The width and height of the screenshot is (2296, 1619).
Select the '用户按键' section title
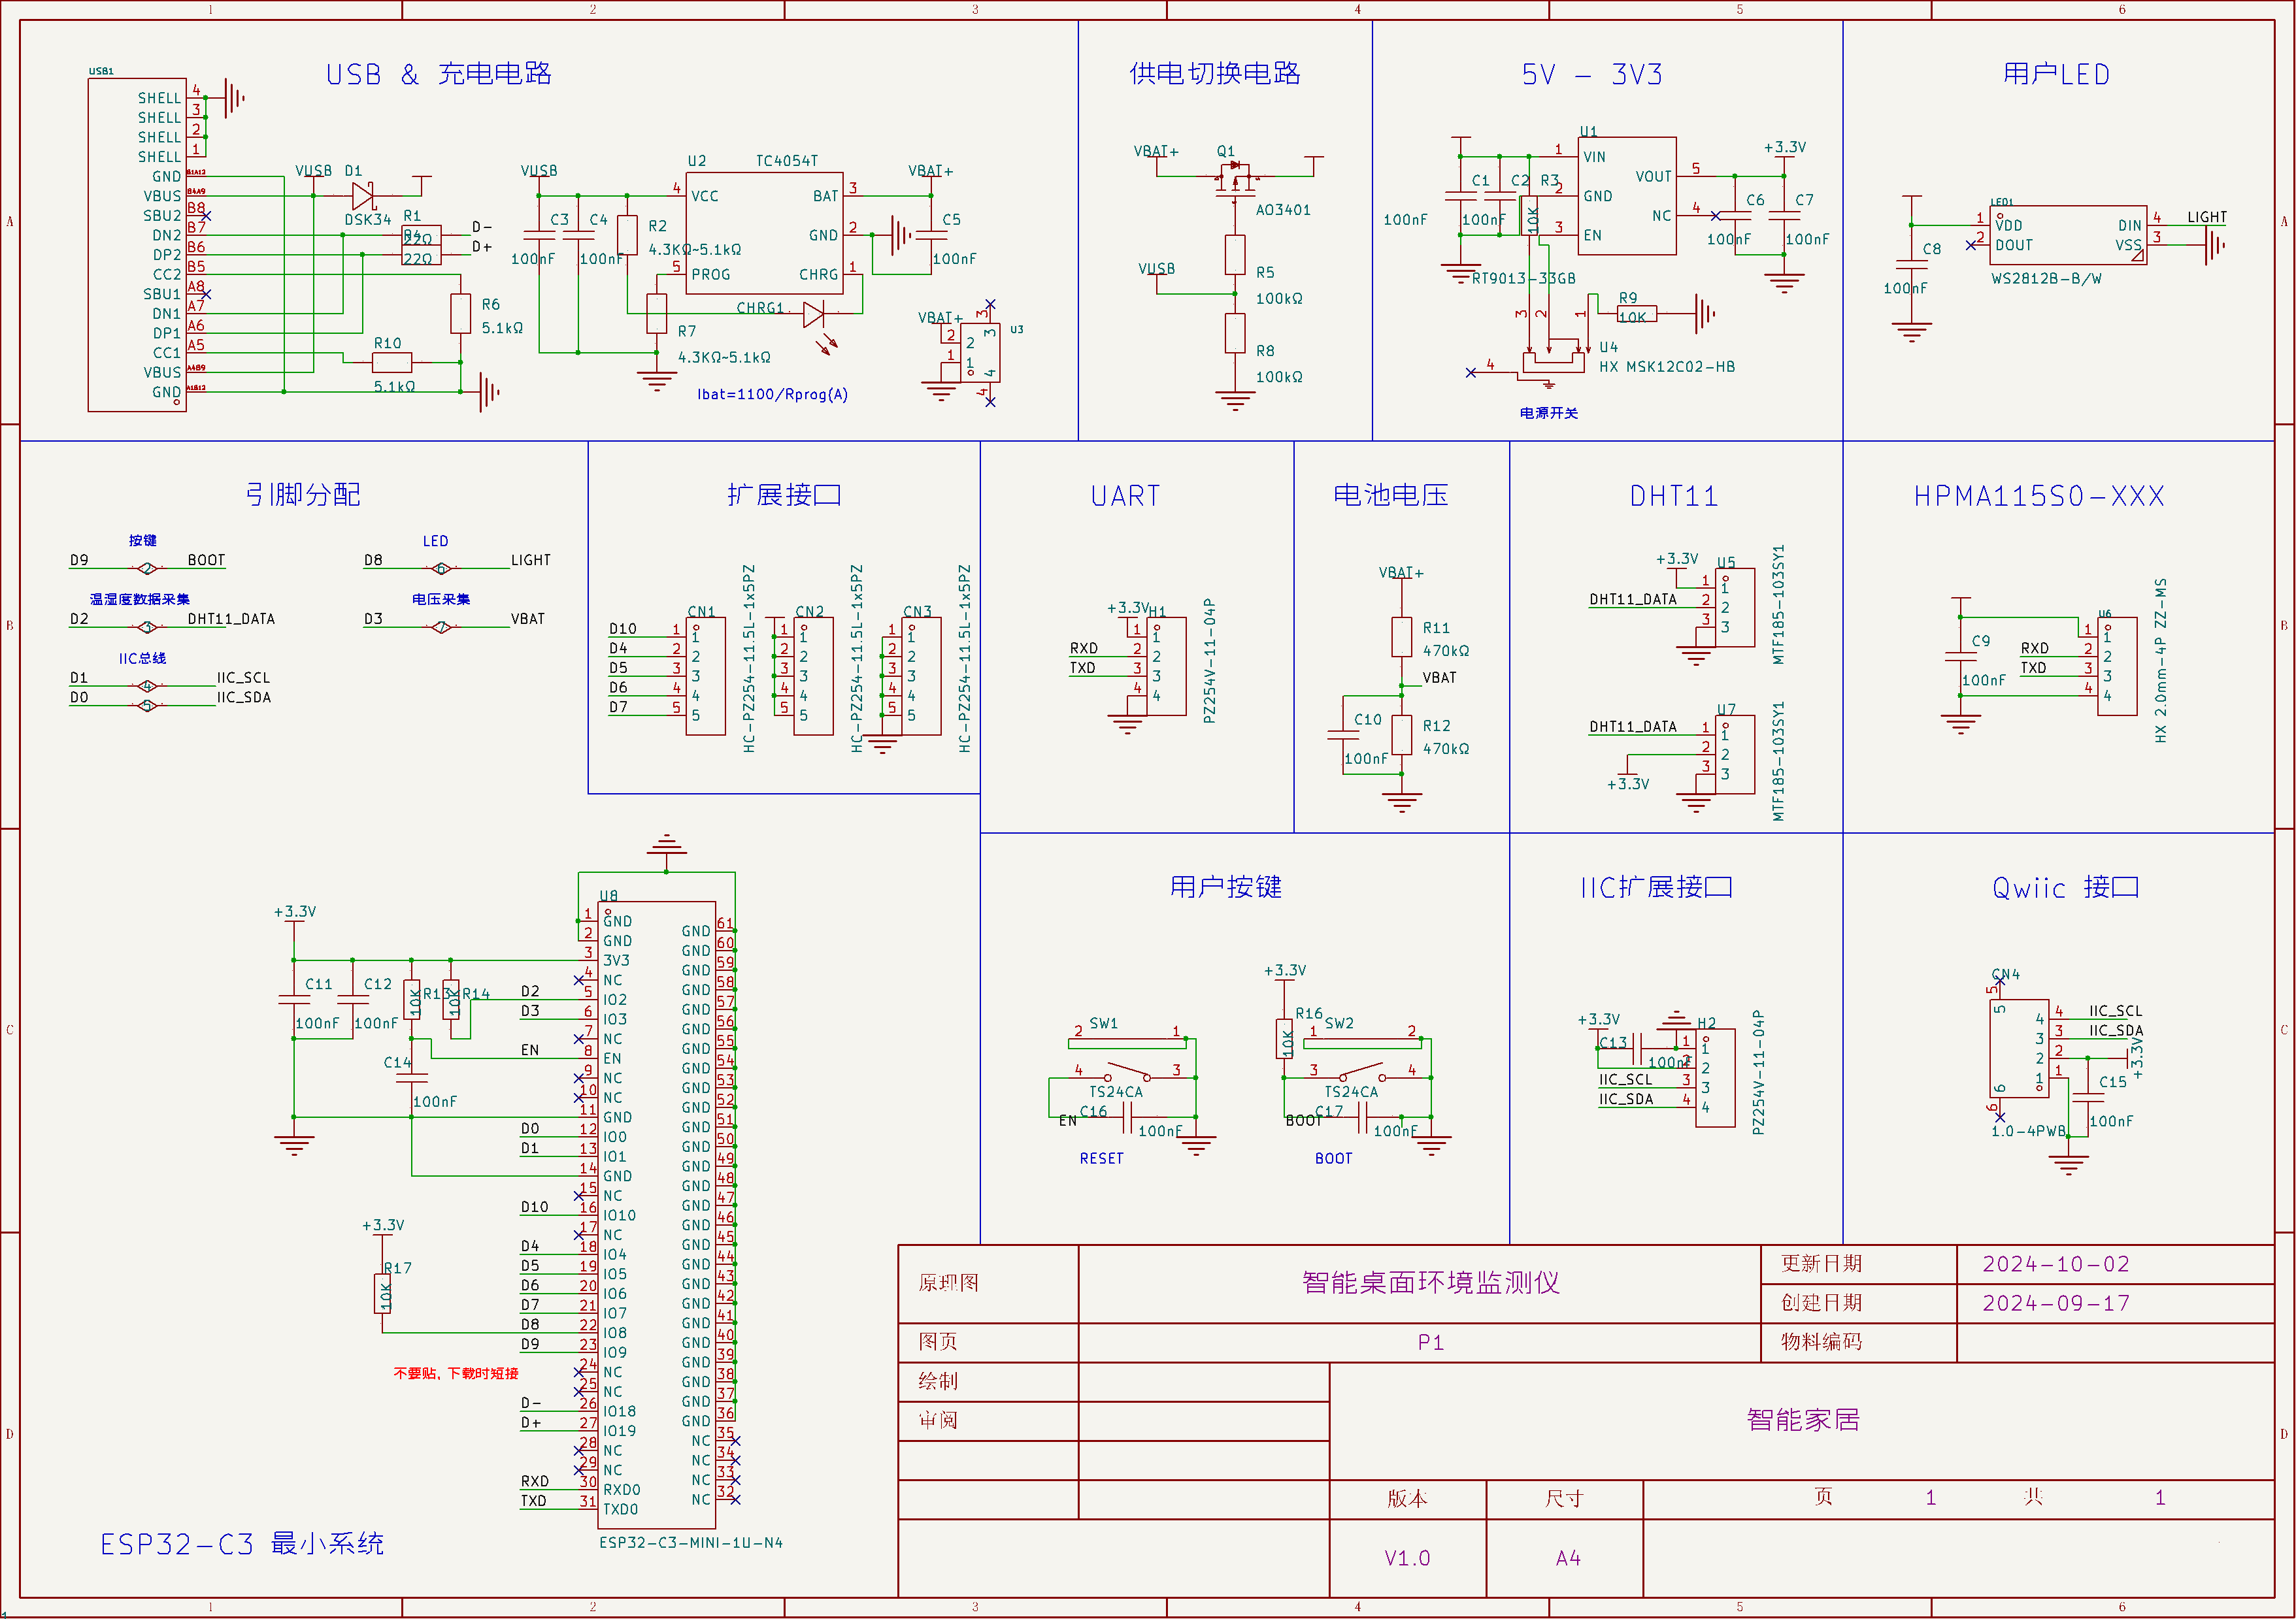point(1226,887)
